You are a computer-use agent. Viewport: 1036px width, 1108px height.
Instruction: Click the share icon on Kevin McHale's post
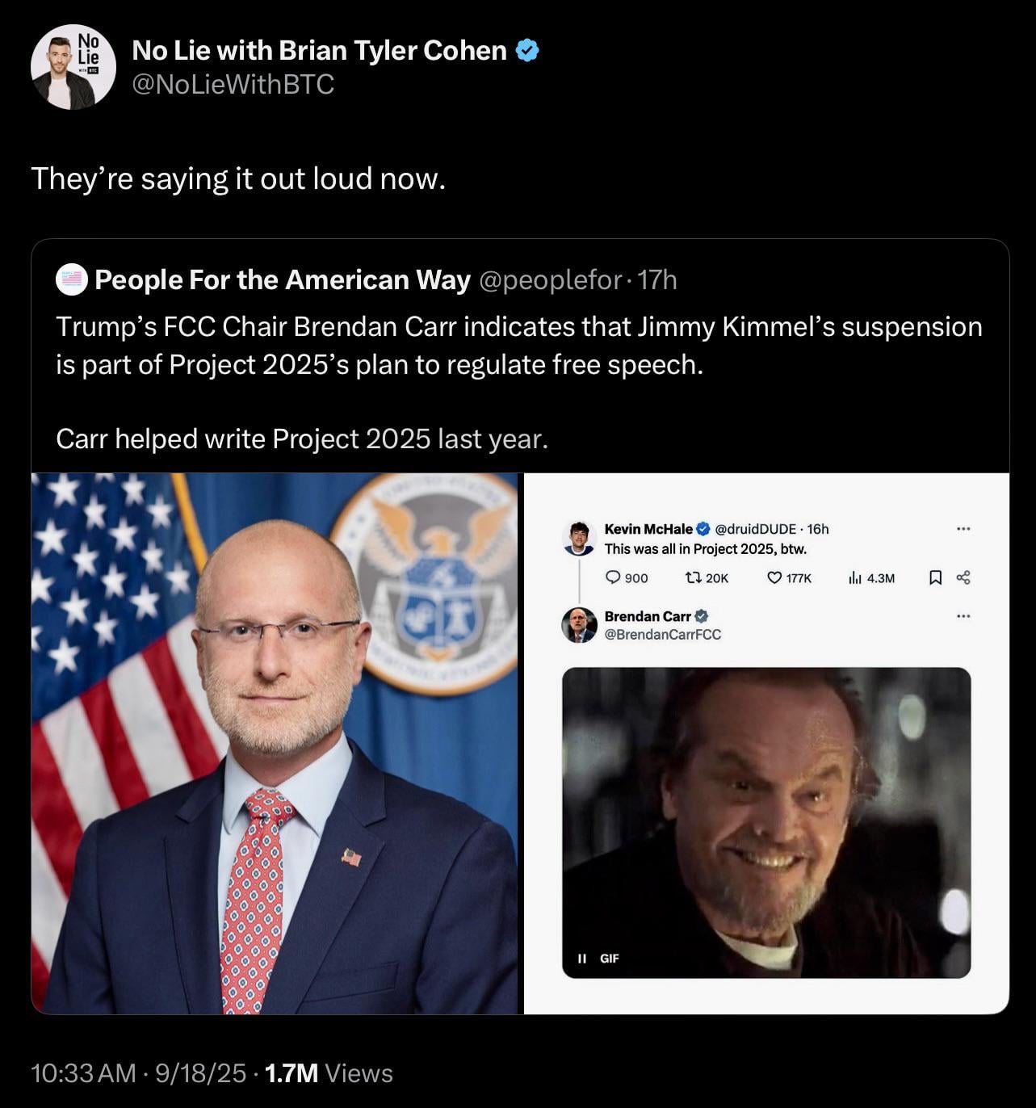[963, 577]
